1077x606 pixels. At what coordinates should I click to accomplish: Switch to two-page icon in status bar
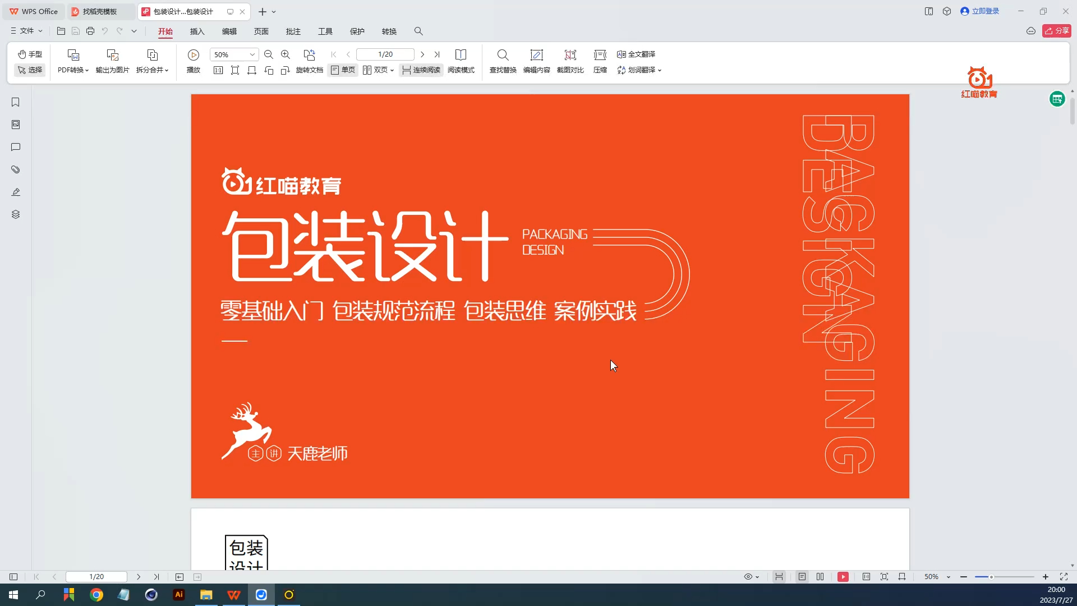[820, 577]
